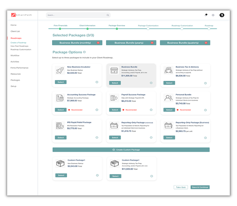Viewport: 237px width, 206px height.
Task: Click the Package Customization step marker
Action: 148,29
